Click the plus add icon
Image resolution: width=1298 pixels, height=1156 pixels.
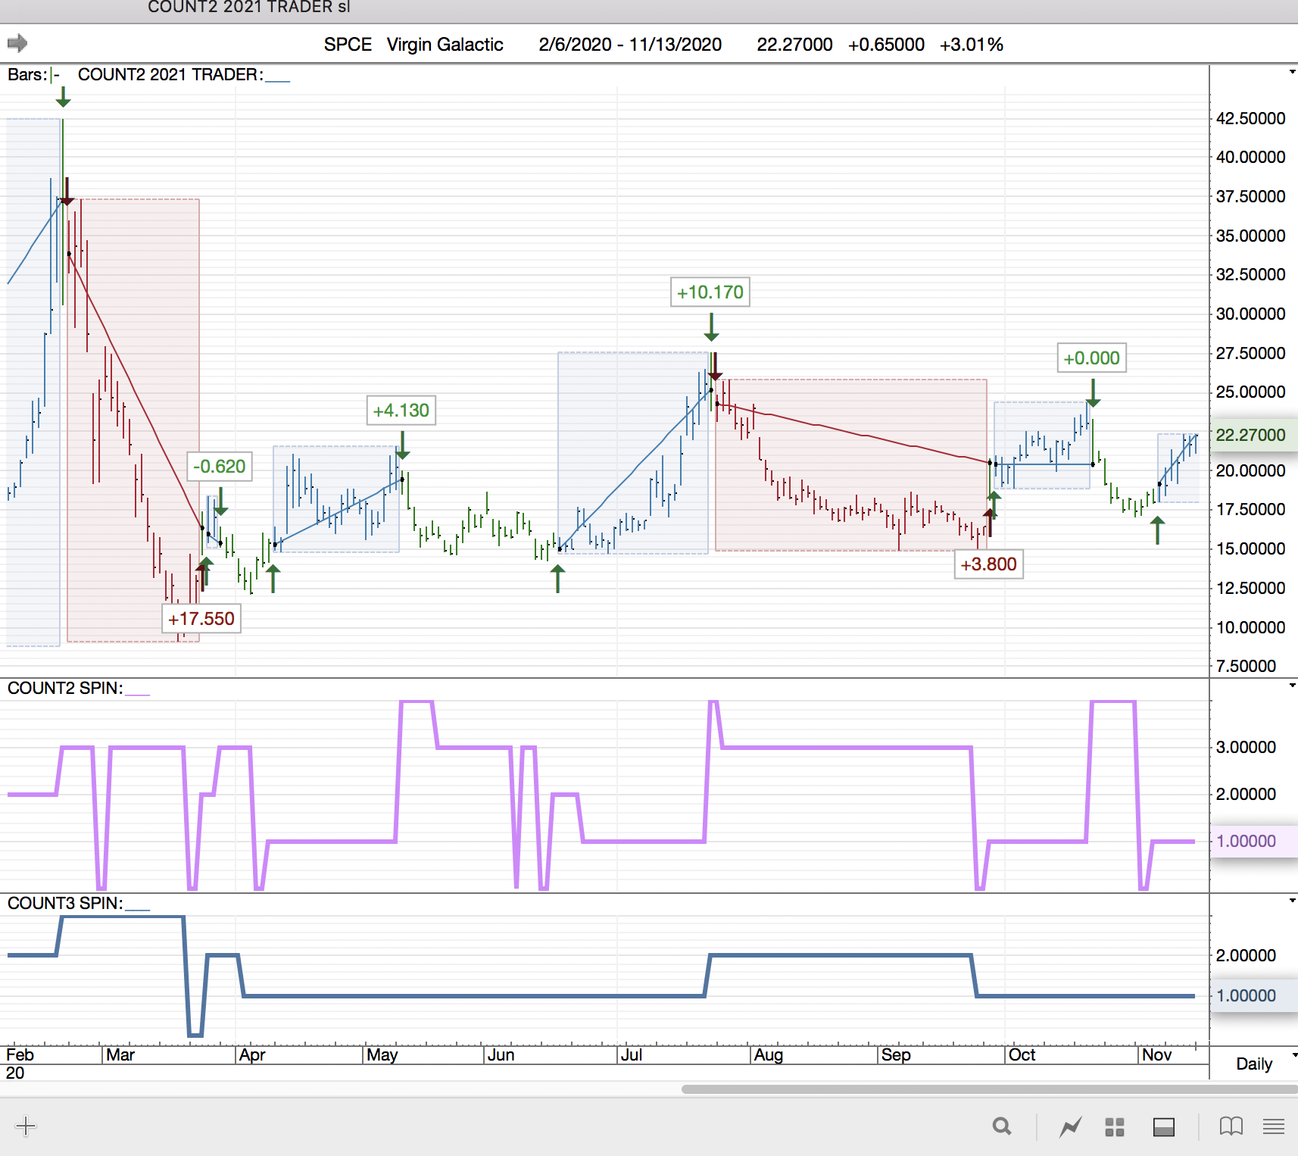(x=25, y=1126)
